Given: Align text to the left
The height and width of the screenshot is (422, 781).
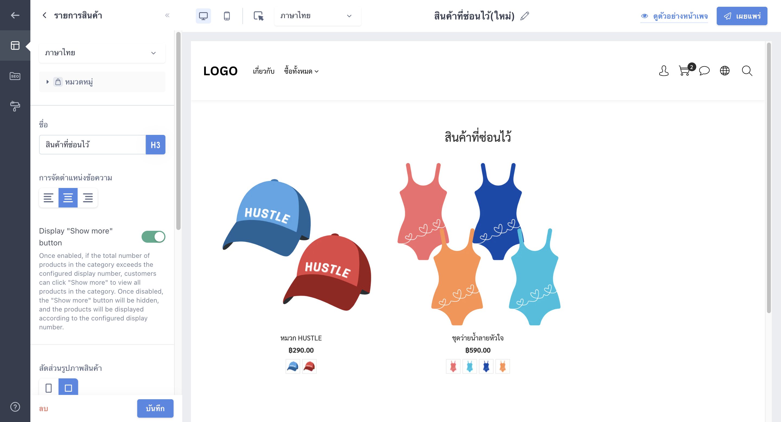Looking at the screenshot, I should 49,198.
